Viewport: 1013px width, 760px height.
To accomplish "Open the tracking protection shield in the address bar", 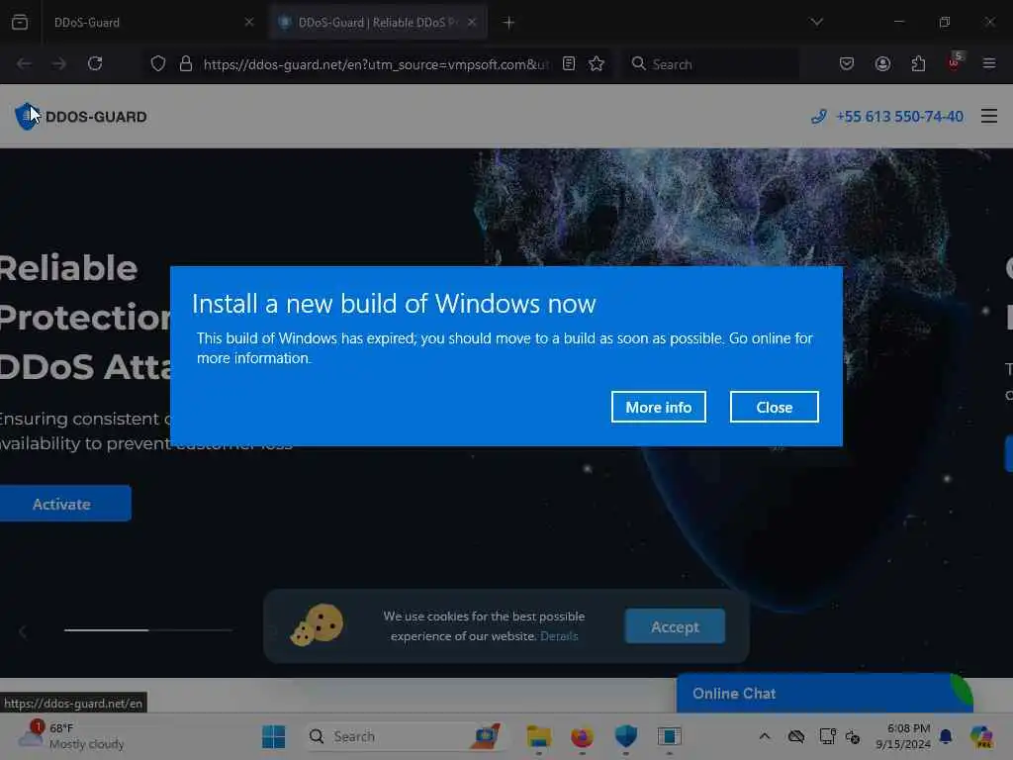I will click(157, 63).
